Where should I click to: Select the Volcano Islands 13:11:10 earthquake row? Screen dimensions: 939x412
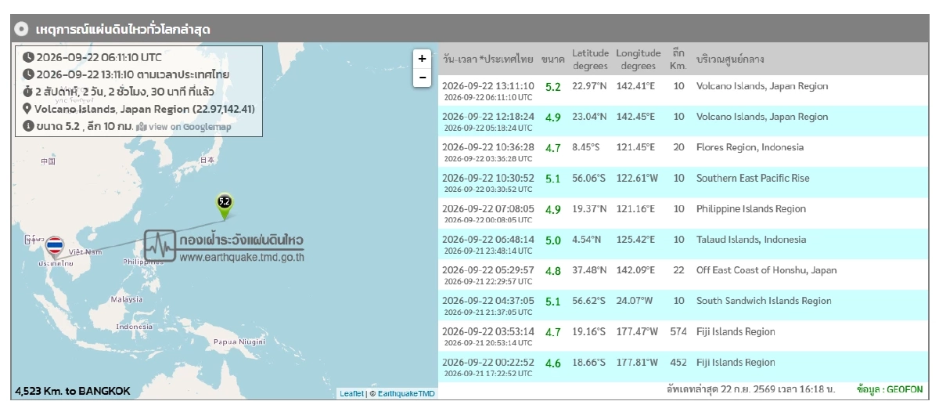[682, 91]
